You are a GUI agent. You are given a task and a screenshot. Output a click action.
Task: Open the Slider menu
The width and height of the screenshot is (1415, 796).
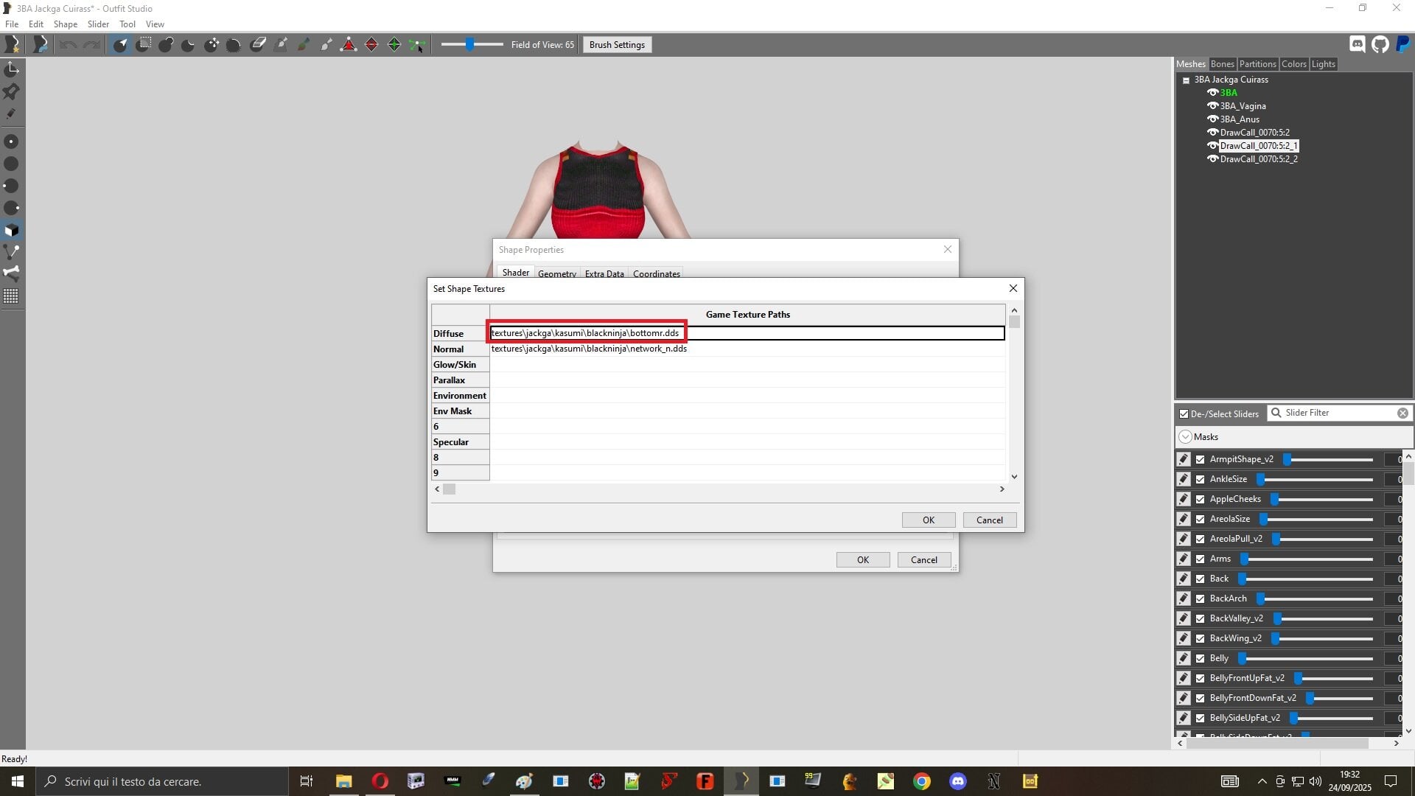click(98, 24)
